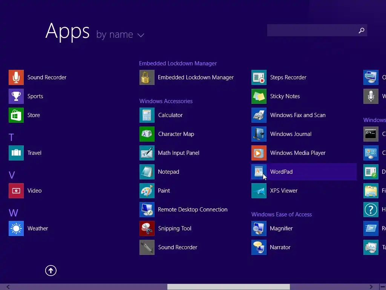The width and height of the screenshot is (386, 290).
Task: Click the search magnifier icon
Action: (x=361, y=30)
